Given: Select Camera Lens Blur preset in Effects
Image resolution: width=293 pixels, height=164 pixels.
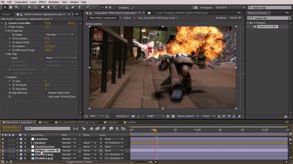Looking at the screenshot, I should pos(267,26).
